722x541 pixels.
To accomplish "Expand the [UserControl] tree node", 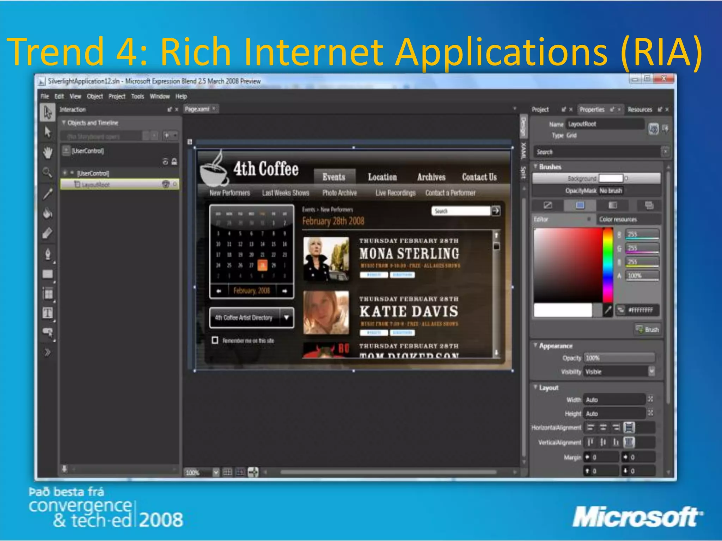I will [x=65, y=173].
